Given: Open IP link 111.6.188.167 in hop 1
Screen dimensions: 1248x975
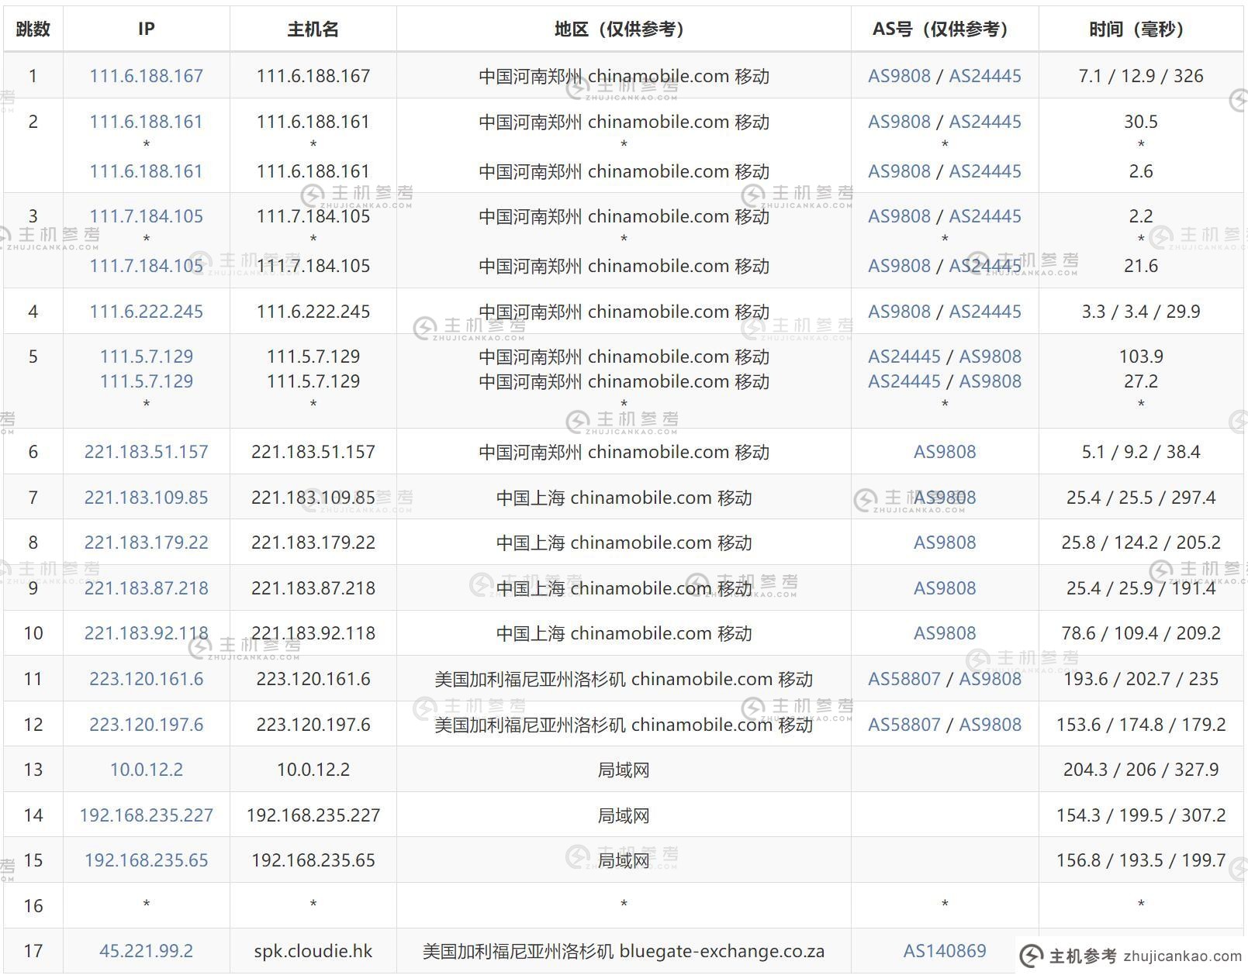Looking at the screenshot, I should 146,76.
